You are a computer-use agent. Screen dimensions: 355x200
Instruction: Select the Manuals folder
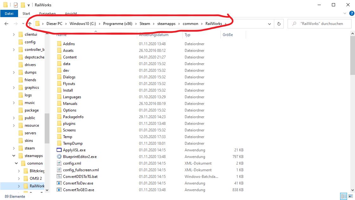[70, 104]
